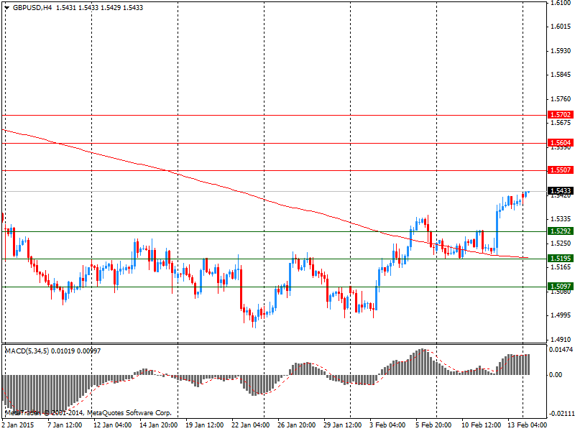Click the OHLC values 1.5431 1.5433 1.5429 1.5433
The image size is (575, 431).
coord(99,8)
